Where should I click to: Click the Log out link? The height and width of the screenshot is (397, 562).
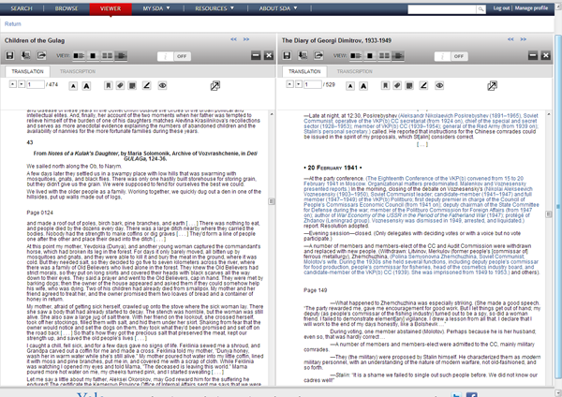(501, 8)
